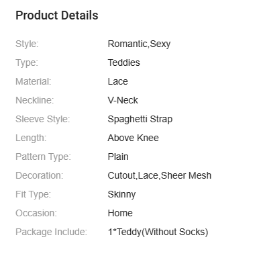Click the Above Knee length value
Screen dimensions: 261x264
[x=134, y=138]
